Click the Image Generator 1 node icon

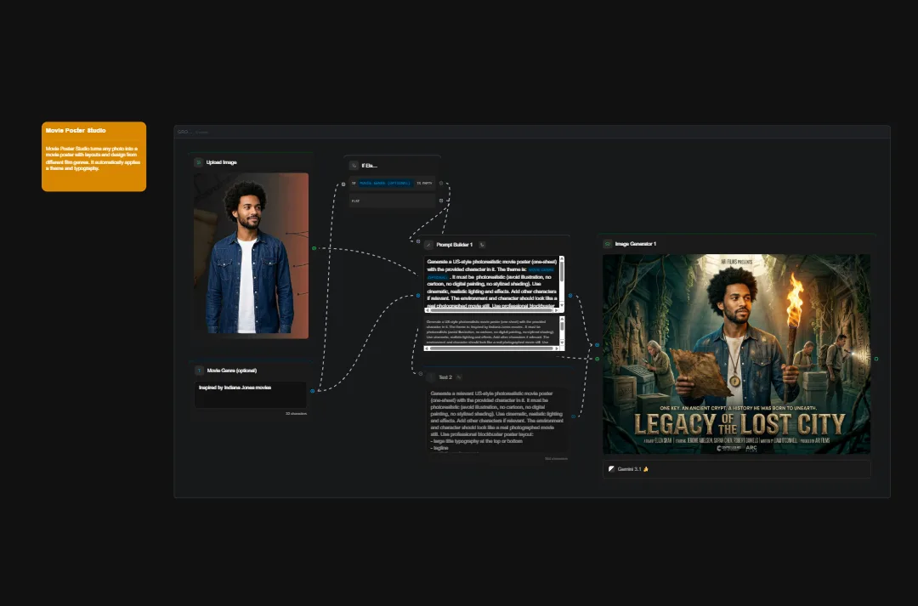(607, 244)
